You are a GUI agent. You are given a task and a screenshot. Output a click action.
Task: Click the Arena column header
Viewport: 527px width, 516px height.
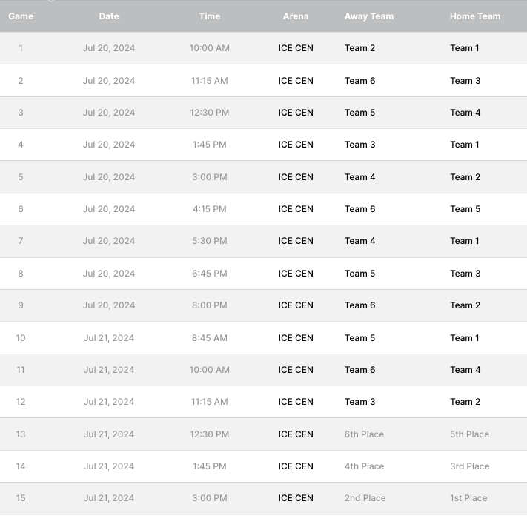point(296,16)
